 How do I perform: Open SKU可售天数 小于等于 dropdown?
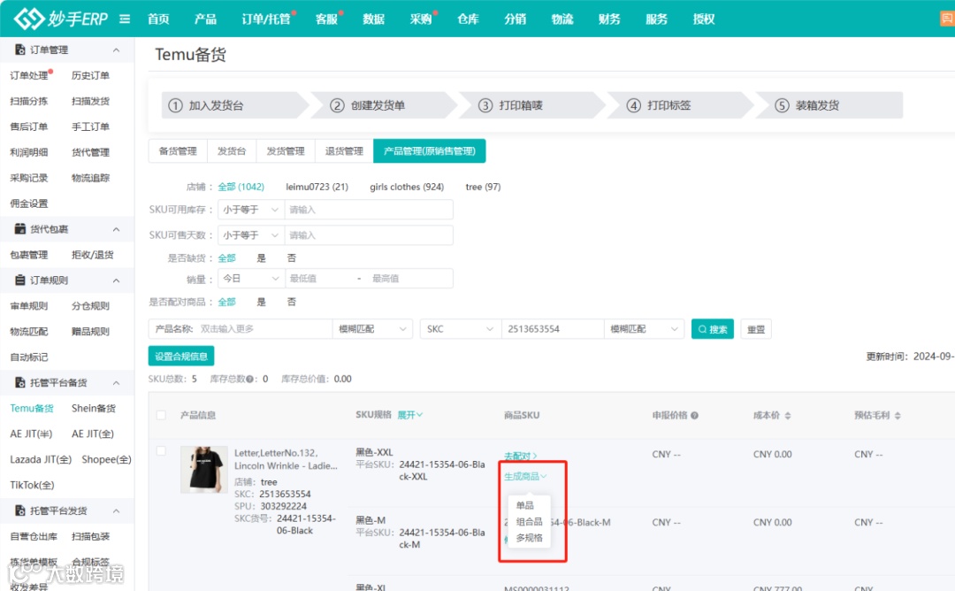[x=251, y=235]
